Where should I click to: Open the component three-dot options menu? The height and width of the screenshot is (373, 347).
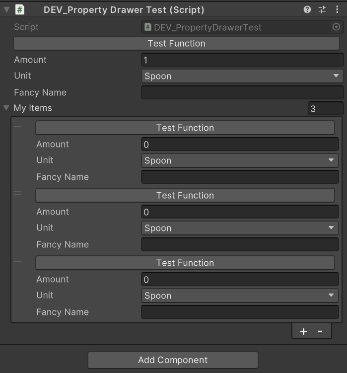coord(337,9)
